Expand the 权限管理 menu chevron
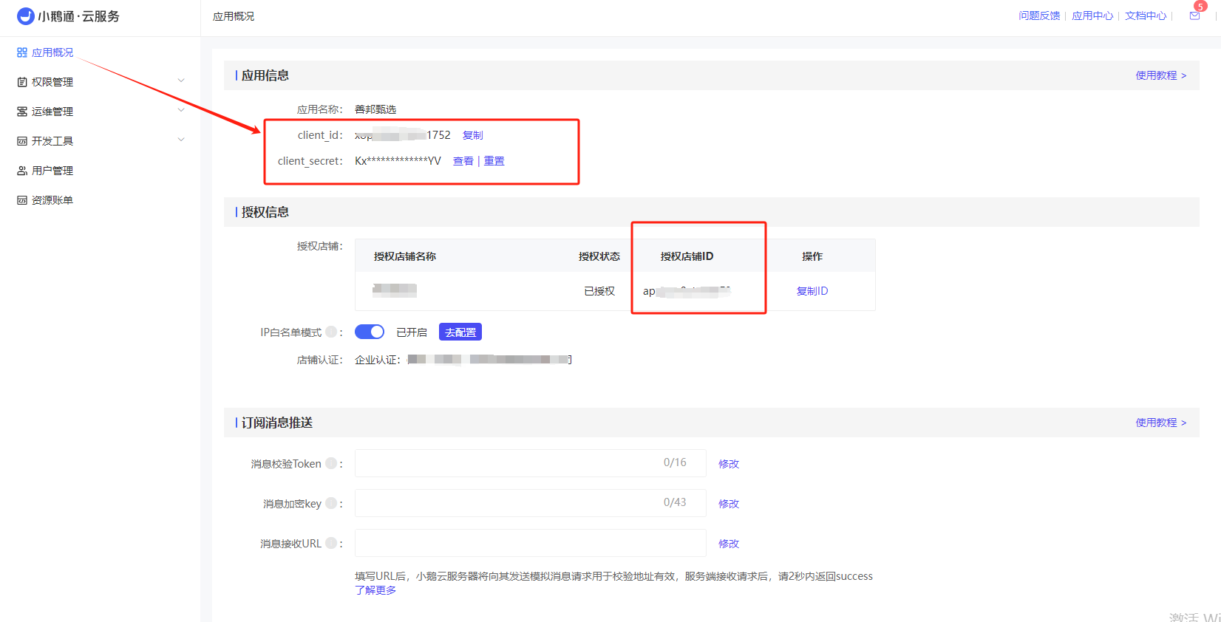Viewport: 1221px width, 622px height. coord(181,81)
